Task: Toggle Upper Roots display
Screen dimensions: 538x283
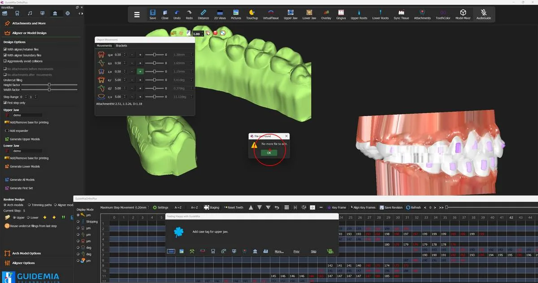Action: click(359, 14)
